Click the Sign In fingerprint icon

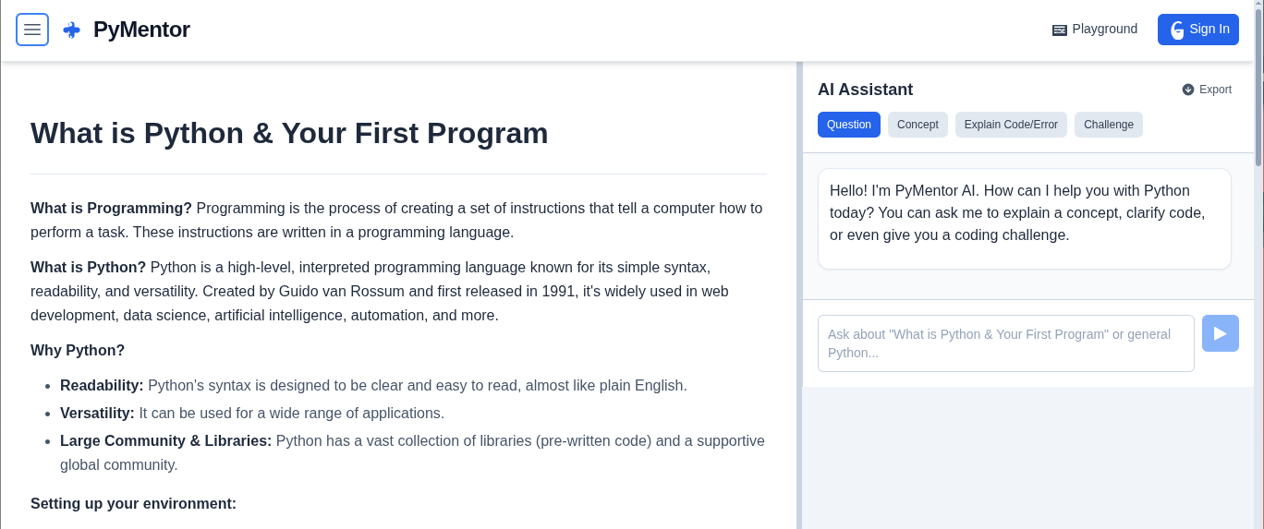[x=1177, y=30]
